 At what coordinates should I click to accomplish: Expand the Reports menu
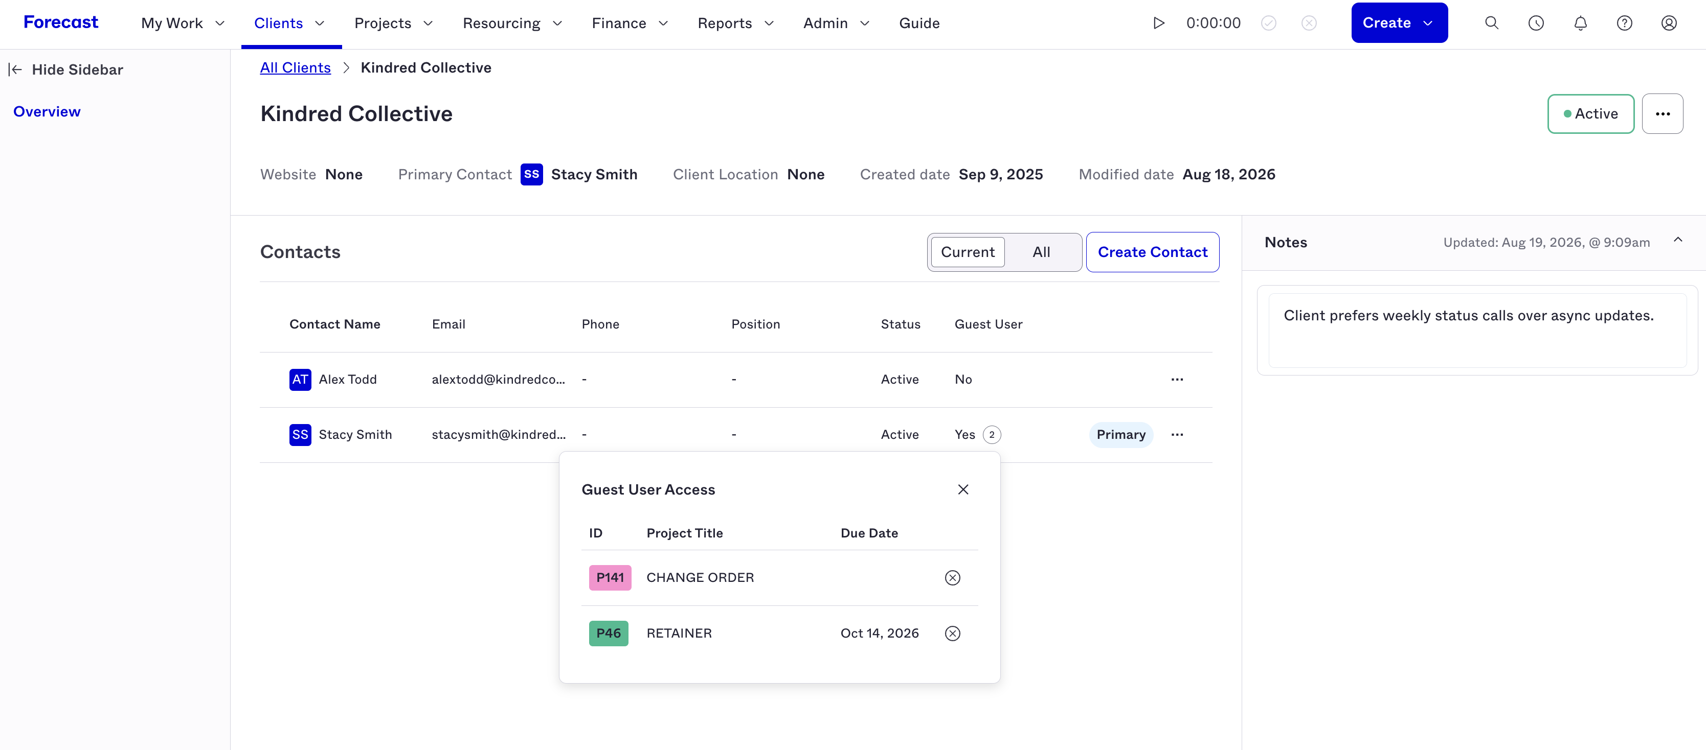pos(736,23)
